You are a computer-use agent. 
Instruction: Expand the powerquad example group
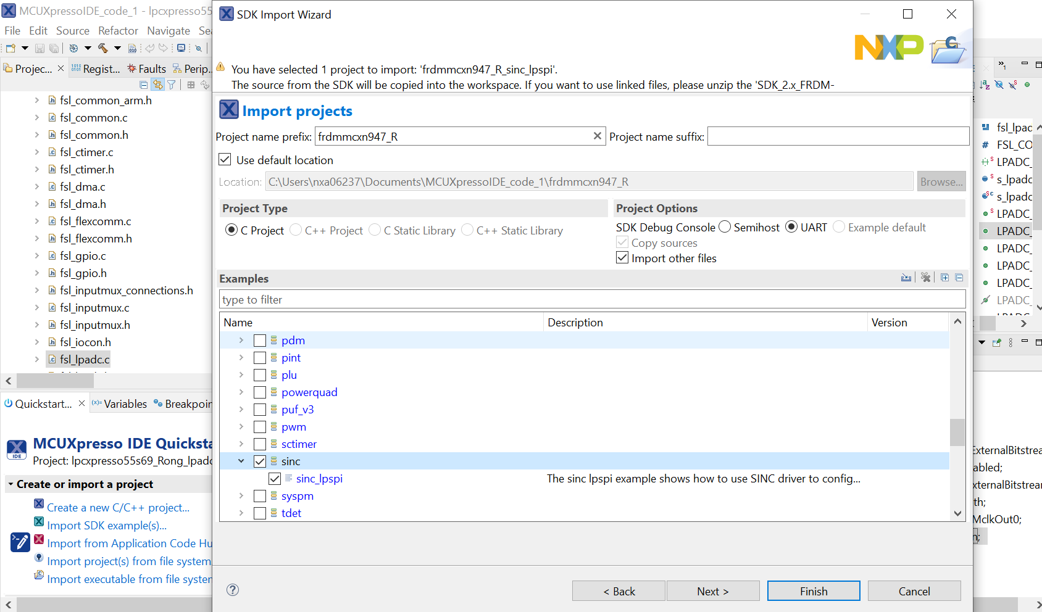coord(241,392)
